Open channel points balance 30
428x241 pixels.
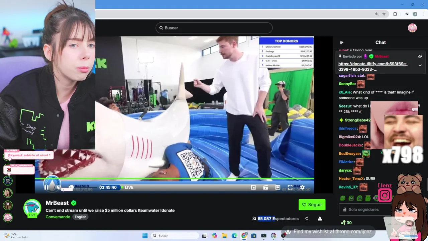pos(346,223)
